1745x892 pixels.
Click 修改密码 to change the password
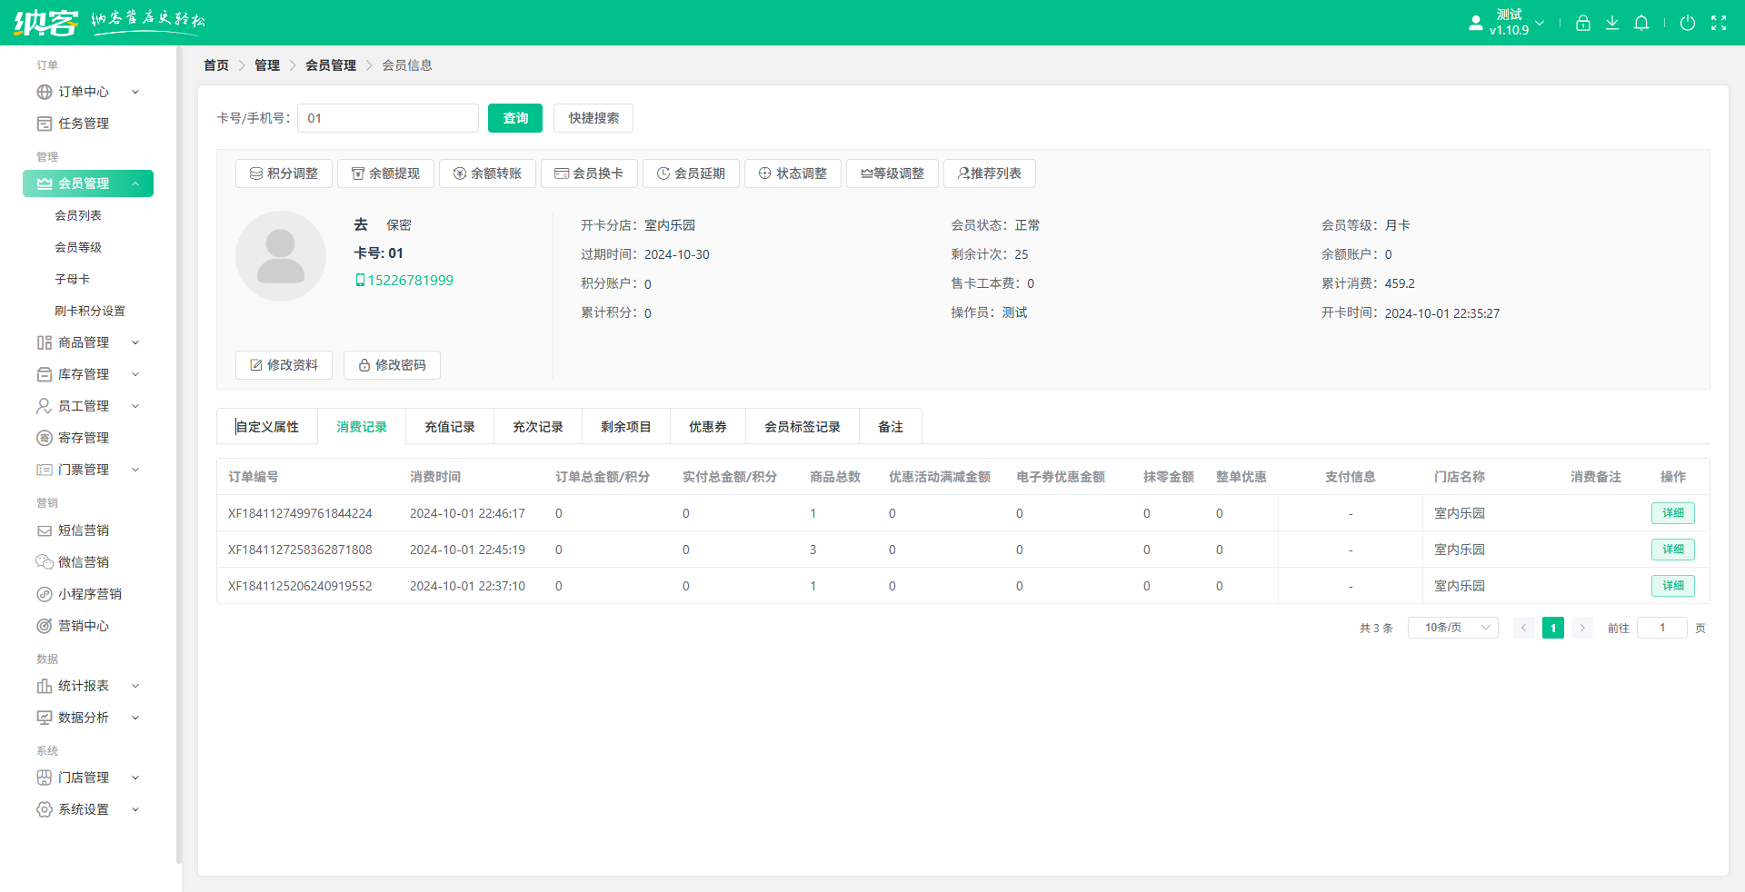pyautogui.click(x=392, y=365)
